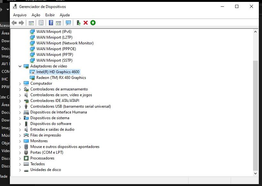Open the Exibir menu

(x=50, y=15)
